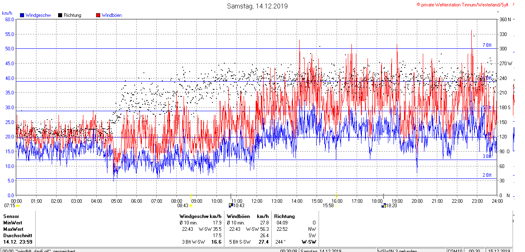The image size is (525, 252).
Task: Click the km/h axis unit label
Action: pyautogui.click(x=8, y=14)
